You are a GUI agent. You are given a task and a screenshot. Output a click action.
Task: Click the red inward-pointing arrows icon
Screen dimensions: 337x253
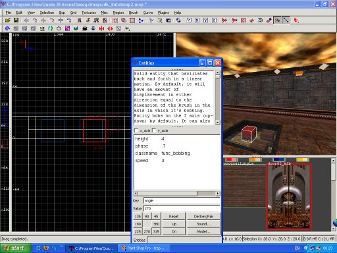101,28
